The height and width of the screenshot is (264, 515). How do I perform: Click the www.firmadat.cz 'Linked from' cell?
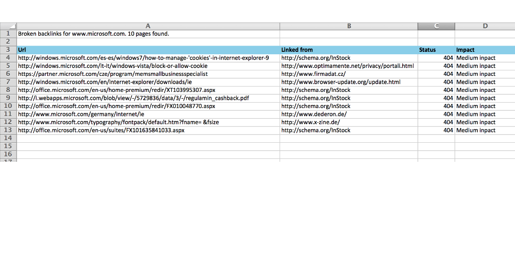coord(349,74)
